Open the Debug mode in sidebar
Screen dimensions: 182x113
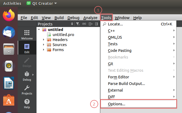pyautogui.click(x=27, y=76)
